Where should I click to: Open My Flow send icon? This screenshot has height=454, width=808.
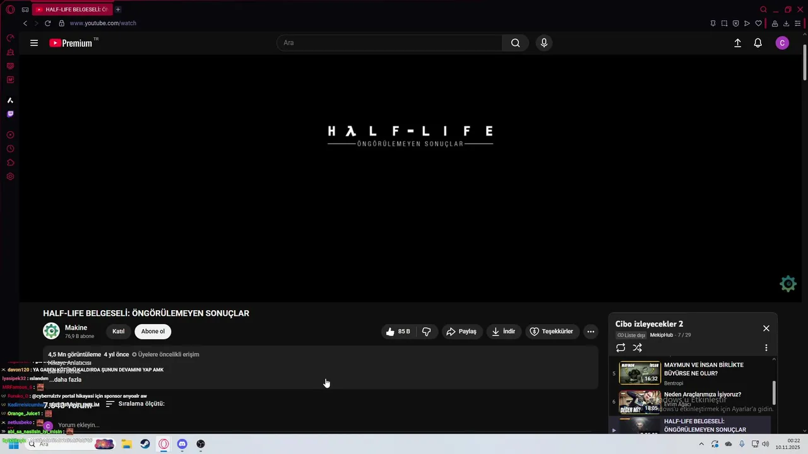747,23
